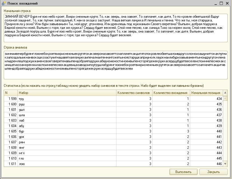The width and height of the screenshot is (232, 179).
Task: Select the row with набор 'лою'
Action: (113, 164)
